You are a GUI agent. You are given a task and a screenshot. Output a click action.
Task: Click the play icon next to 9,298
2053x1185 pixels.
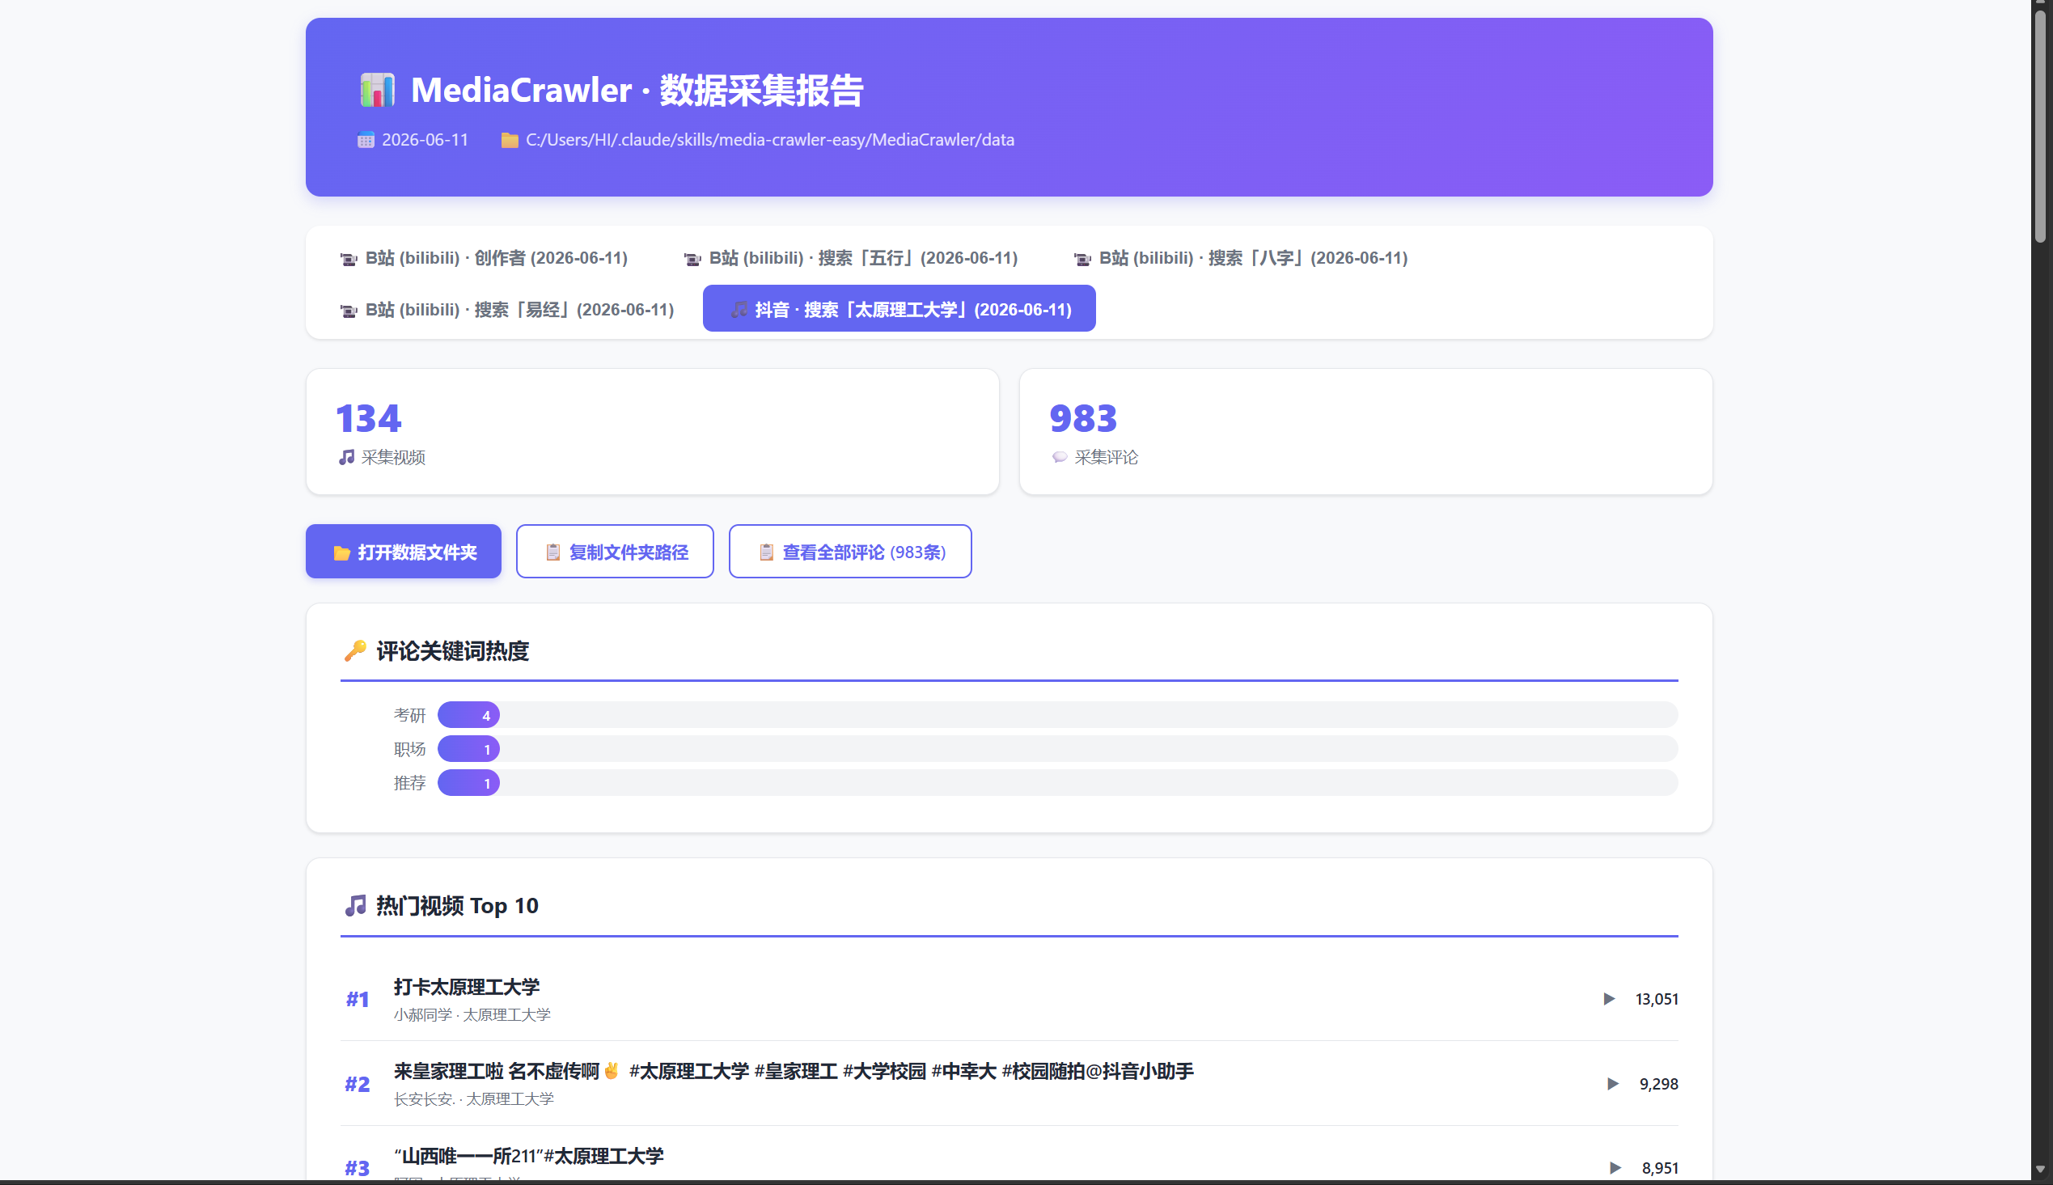click(x=1612, y=1084)
